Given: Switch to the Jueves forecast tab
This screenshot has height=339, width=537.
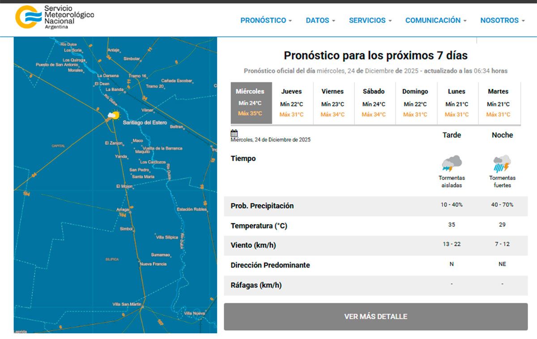Looking at the screenshot, I should (x=291, y=103).
